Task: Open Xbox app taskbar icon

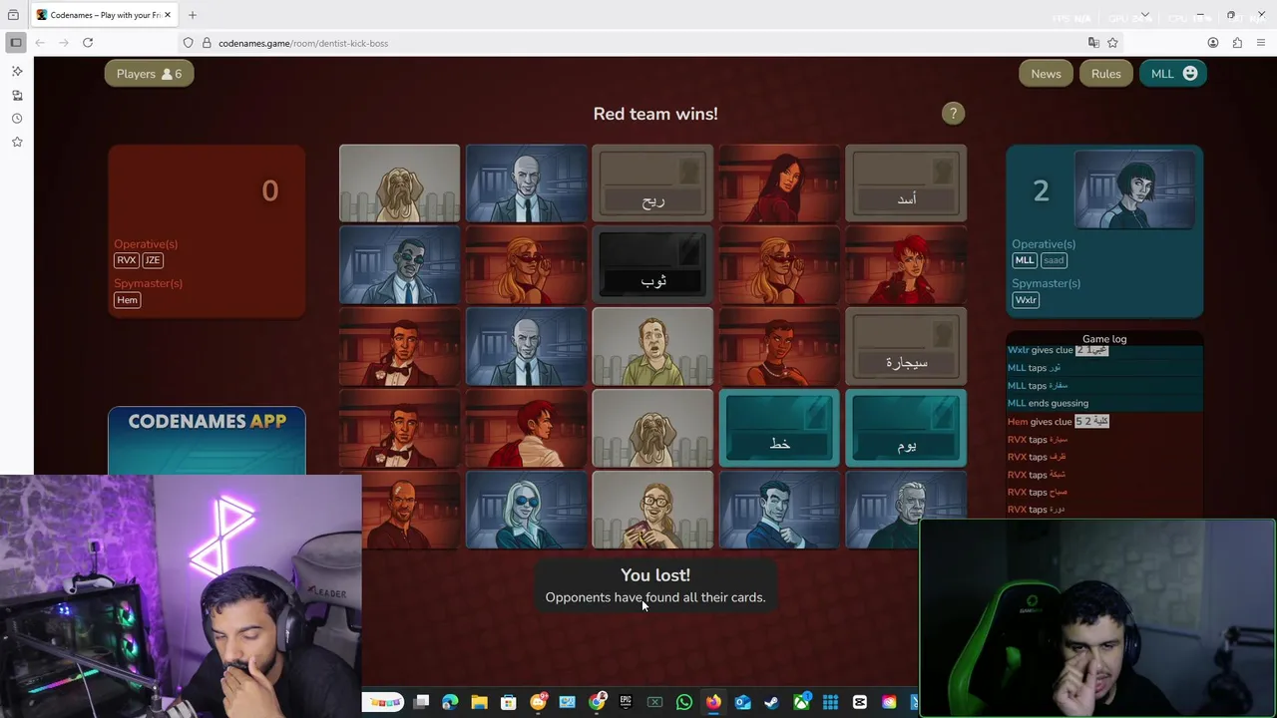Action: [x=801, y=702]
